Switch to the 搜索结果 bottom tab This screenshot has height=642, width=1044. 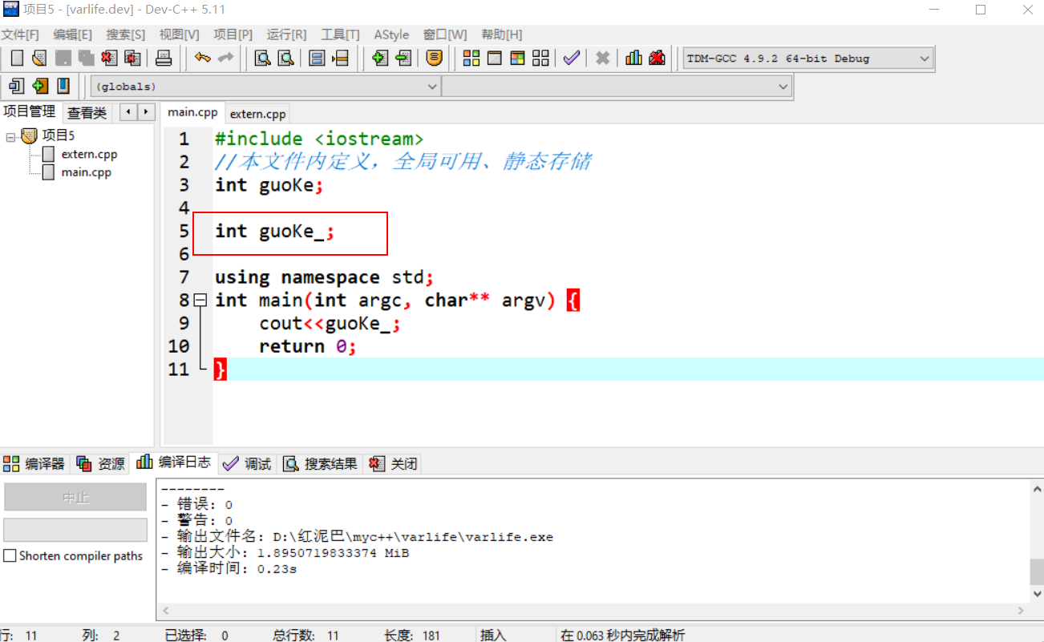(x=320, y=463)
